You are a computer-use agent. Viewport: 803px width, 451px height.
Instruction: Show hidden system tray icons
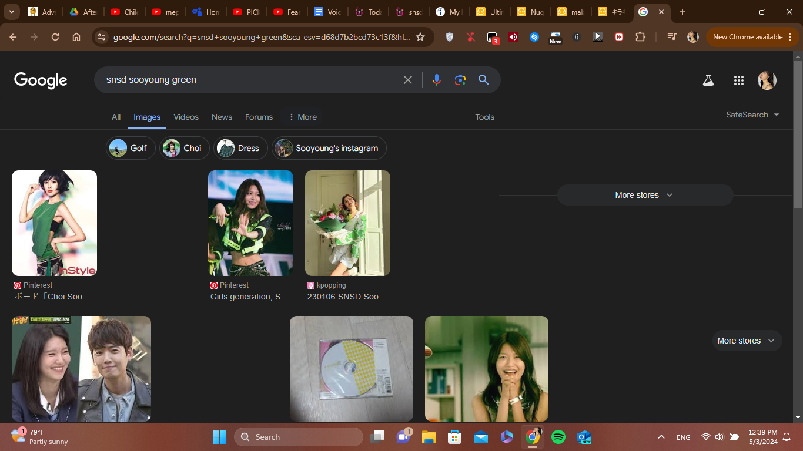click(x=661, y=437)
